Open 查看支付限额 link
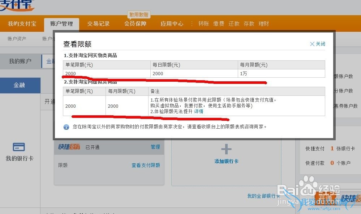361x214 pixels. tap(146, 165)
